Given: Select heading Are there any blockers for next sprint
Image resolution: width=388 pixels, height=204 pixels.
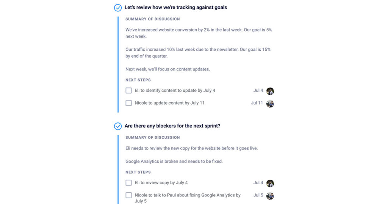Looking at the screenshot, I should pos(172,126).
